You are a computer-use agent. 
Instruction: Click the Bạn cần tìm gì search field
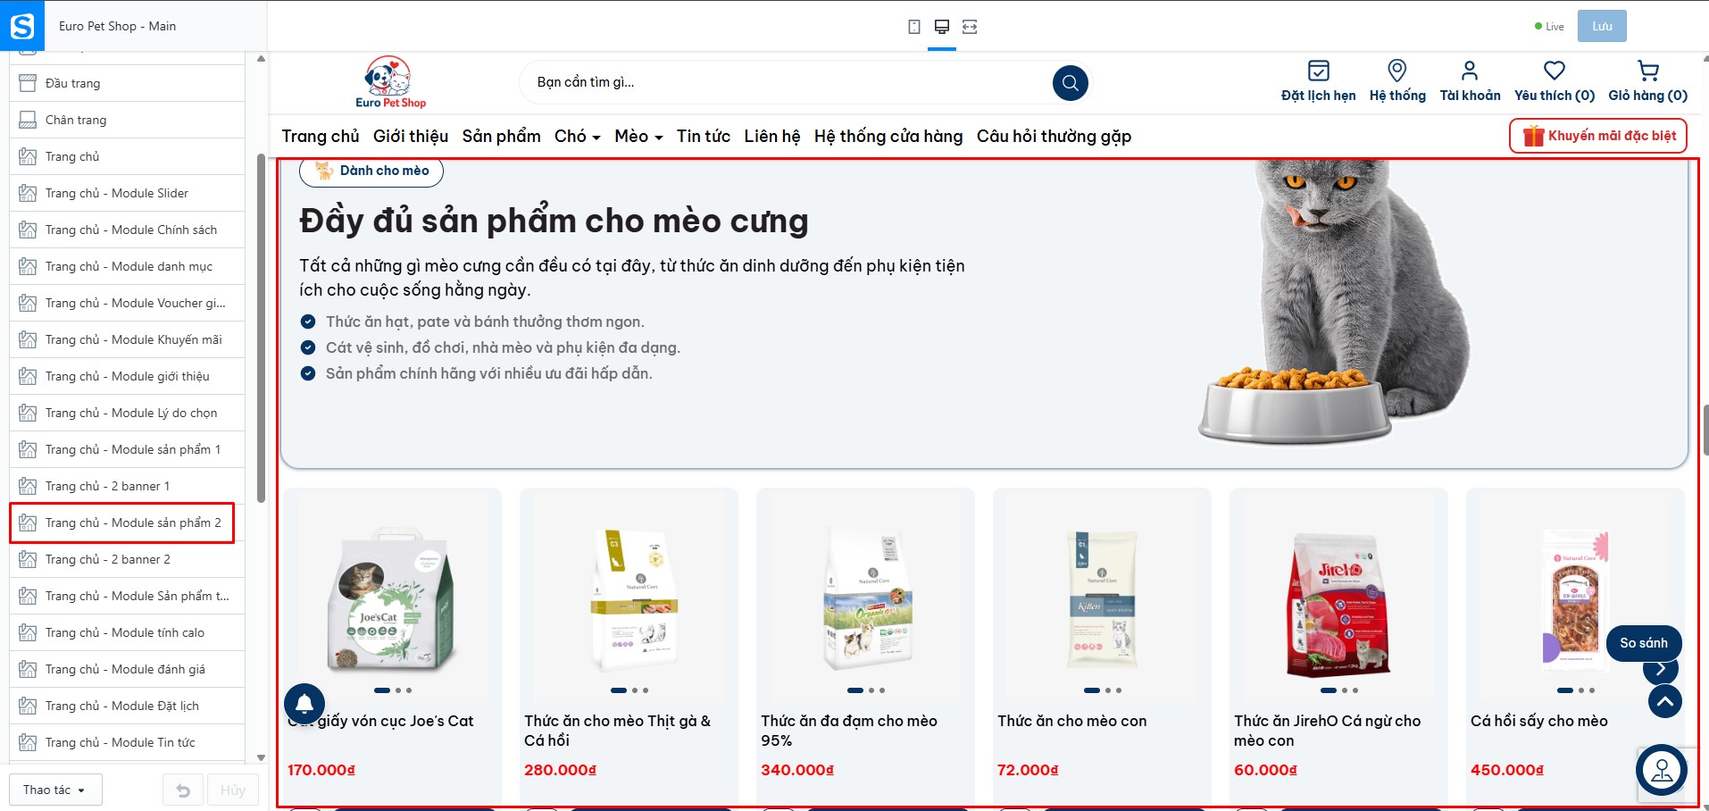click(x=786, y=82)
